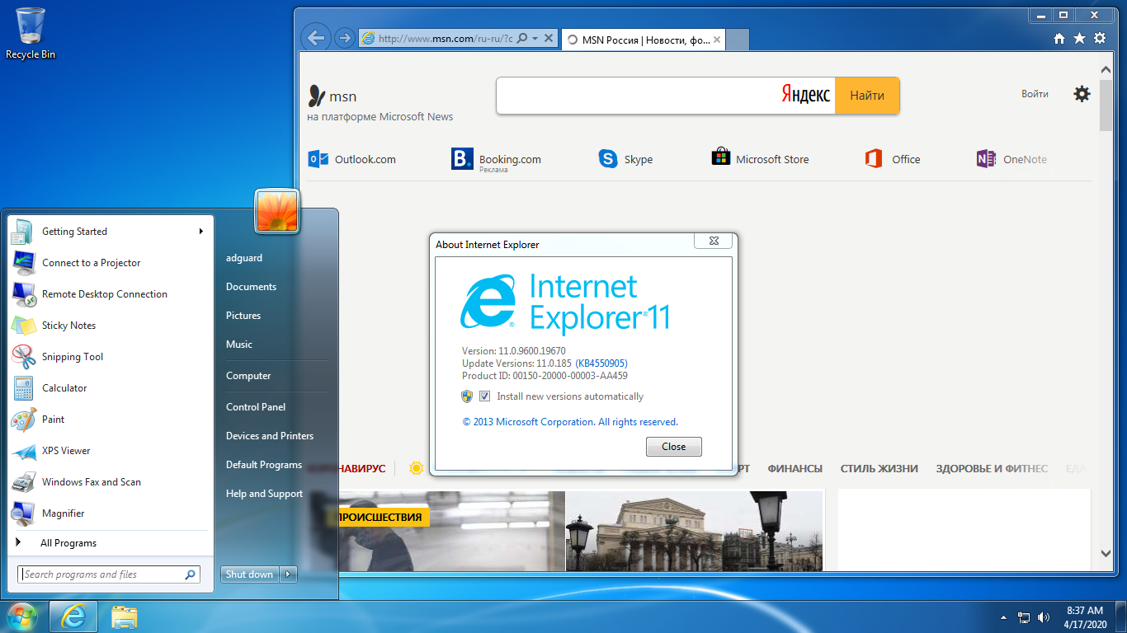Launch Connect to a Projector
1127x633 pixels.
pyautogui.click(x=110, y=263)
